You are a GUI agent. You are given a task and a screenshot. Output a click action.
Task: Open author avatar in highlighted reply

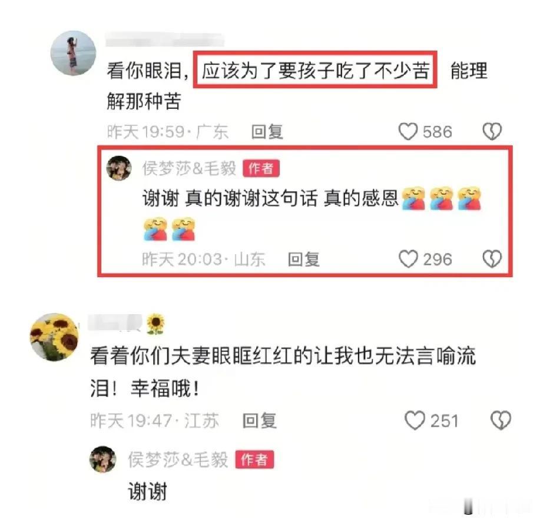click(119, 168)
